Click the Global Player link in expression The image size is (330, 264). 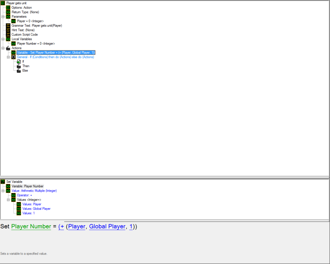coord(107,227)
